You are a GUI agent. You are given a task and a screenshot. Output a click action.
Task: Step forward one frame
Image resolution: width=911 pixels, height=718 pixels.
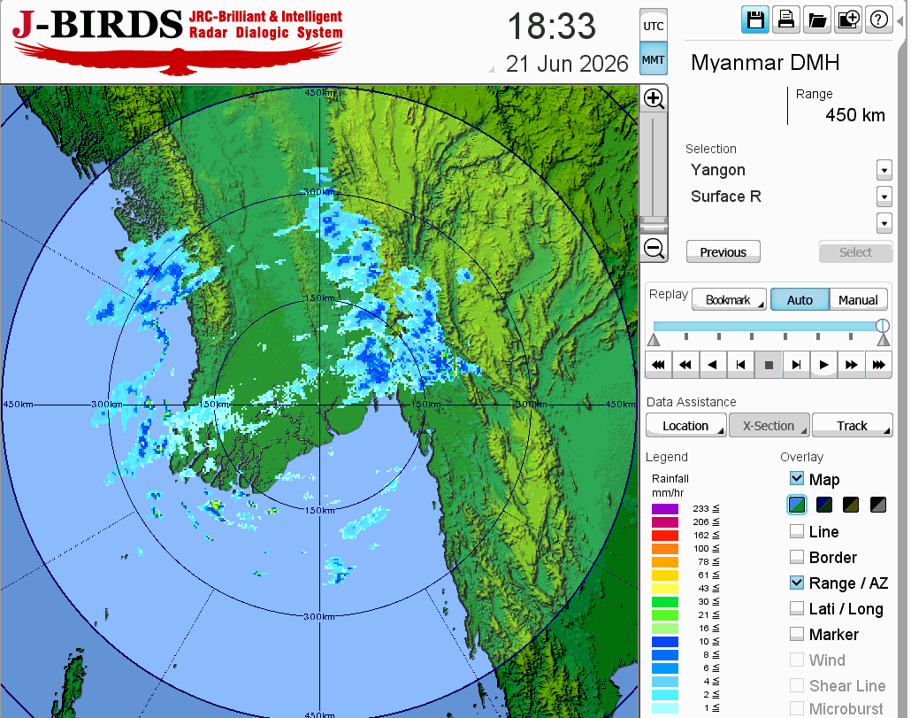[796, 365]
